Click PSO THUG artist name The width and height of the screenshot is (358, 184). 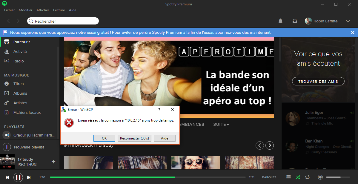[27, 164]
